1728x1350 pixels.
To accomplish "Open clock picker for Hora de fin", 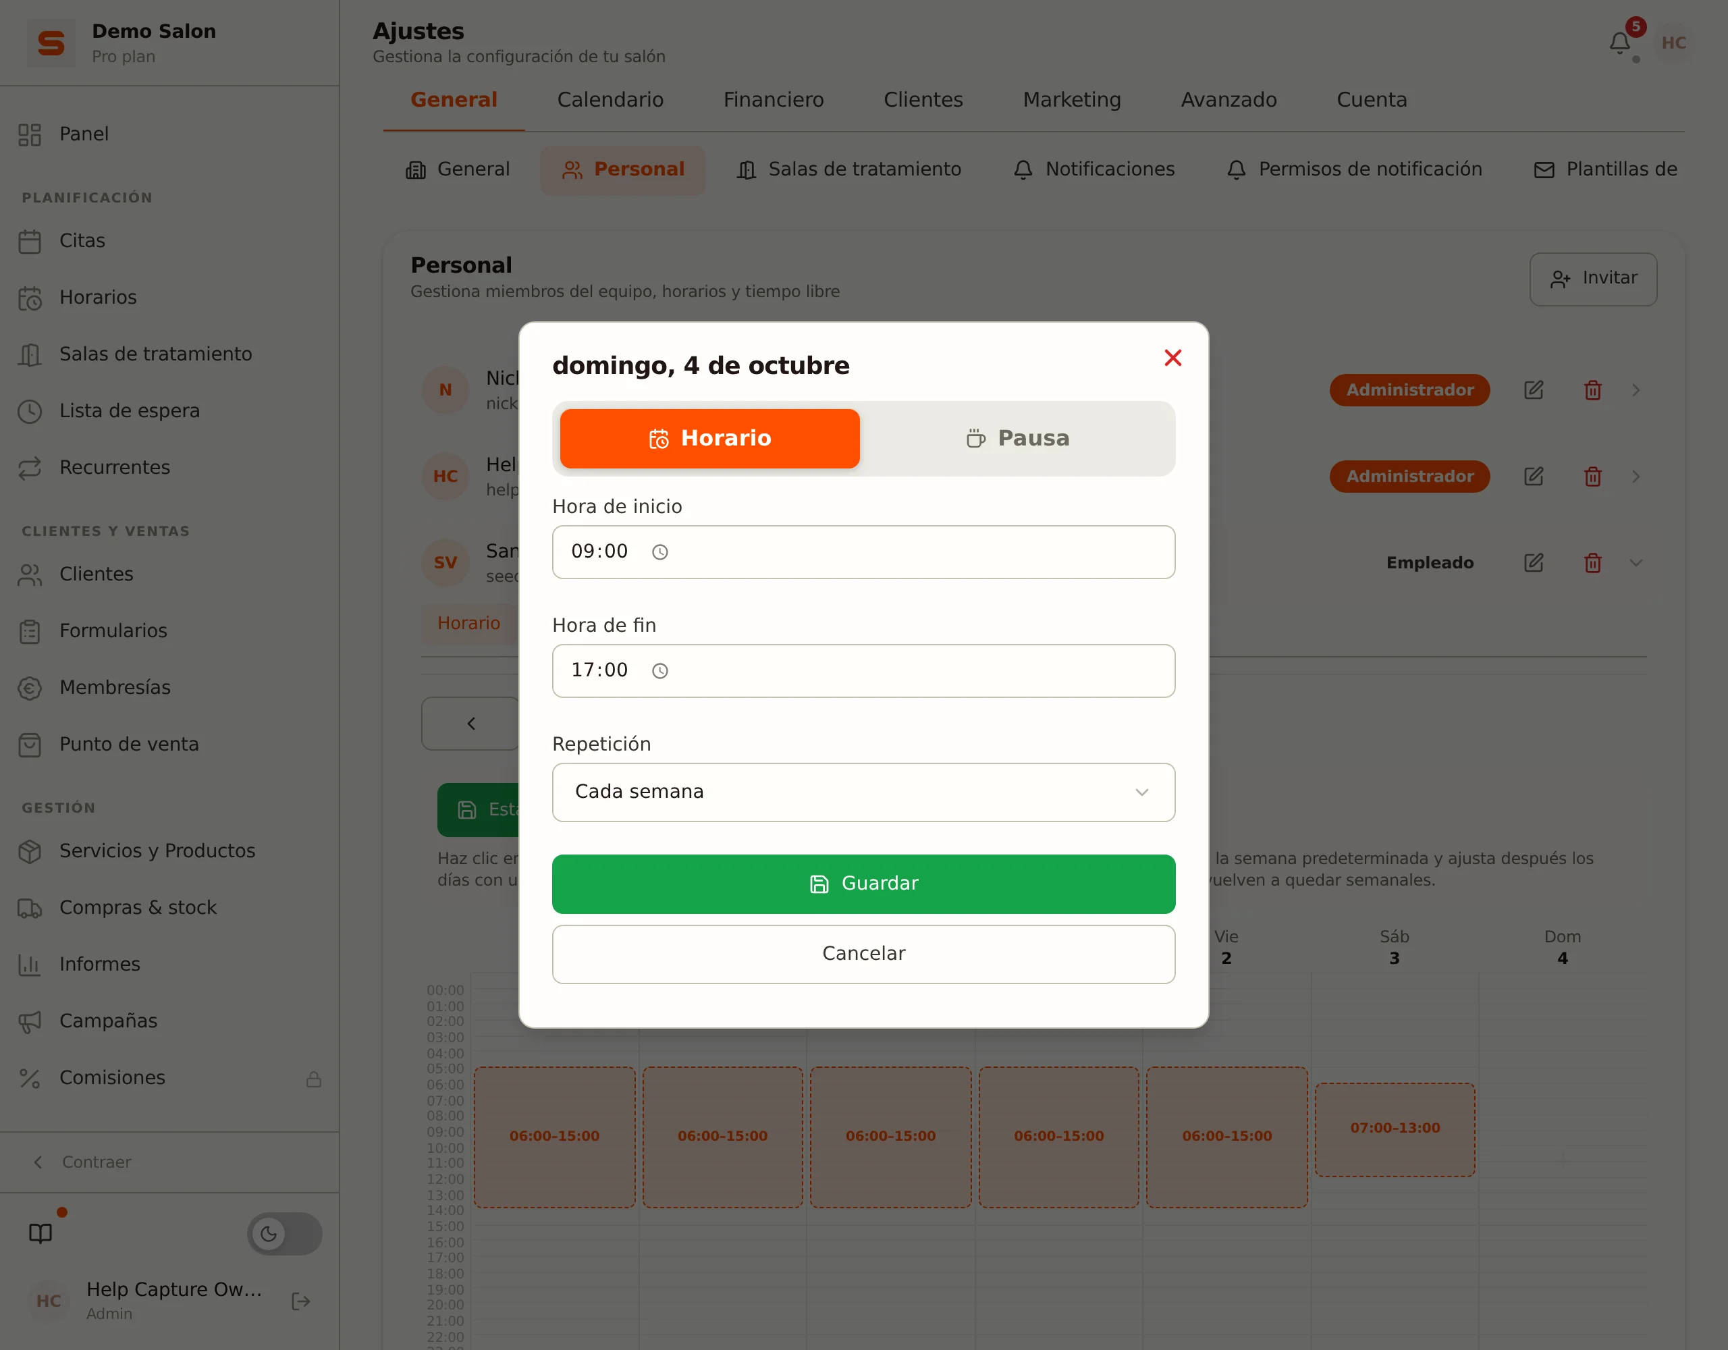I will pyautogui.click(x=660, y=671).
